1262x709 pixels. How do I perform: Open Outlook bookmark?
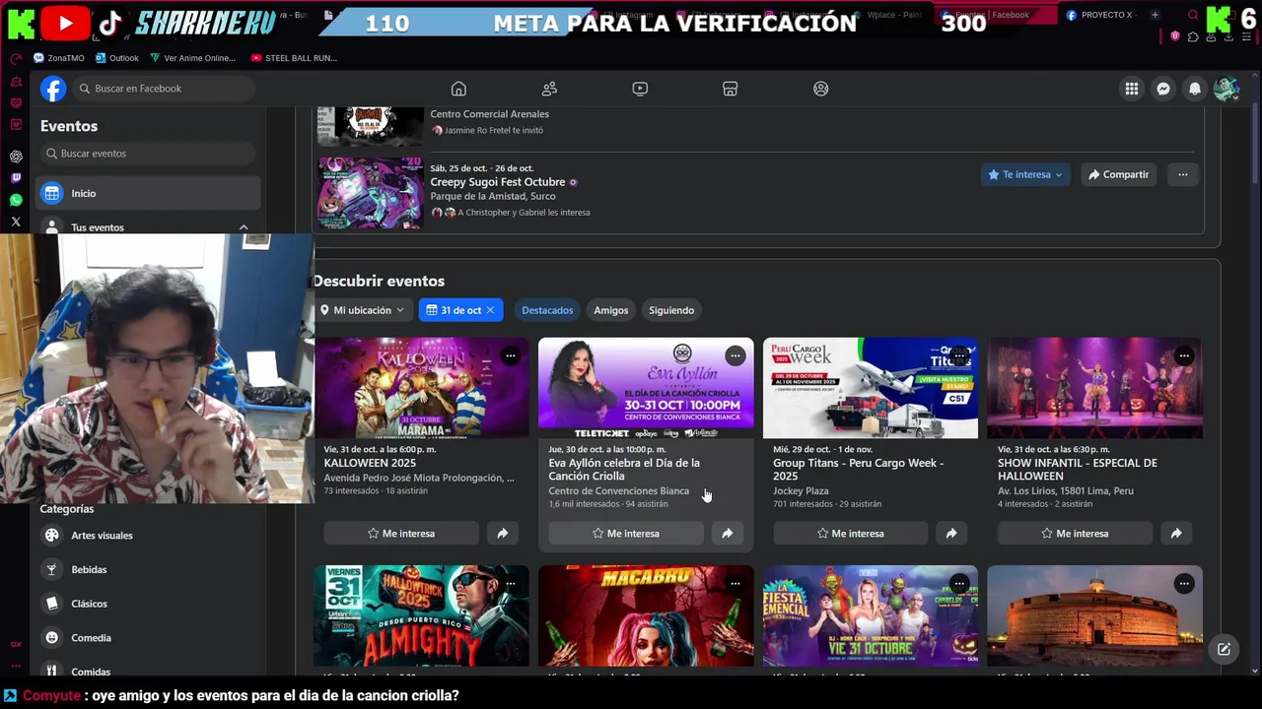117,58
